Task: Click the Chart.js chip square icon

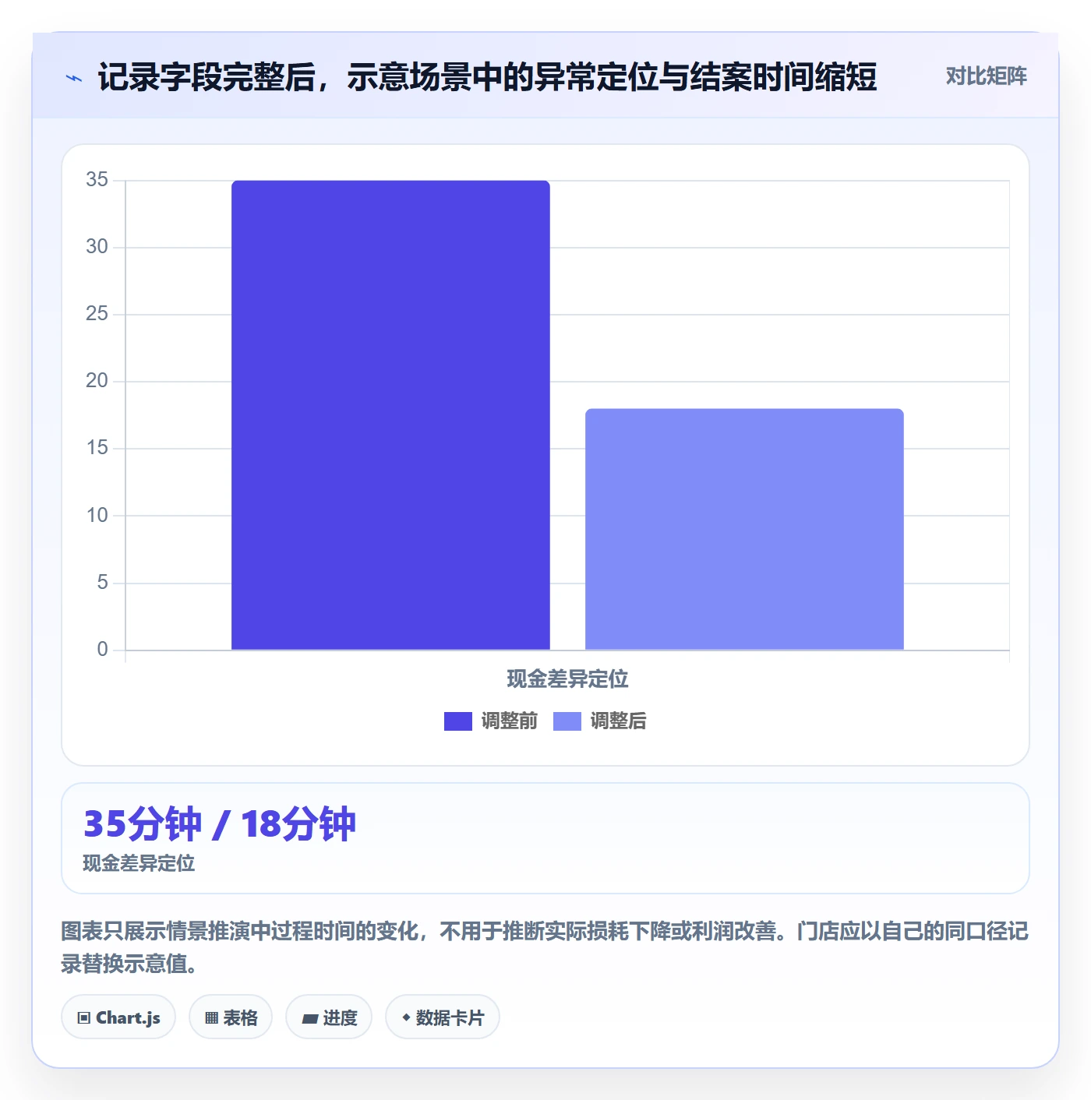Action: coord(84,1018)
